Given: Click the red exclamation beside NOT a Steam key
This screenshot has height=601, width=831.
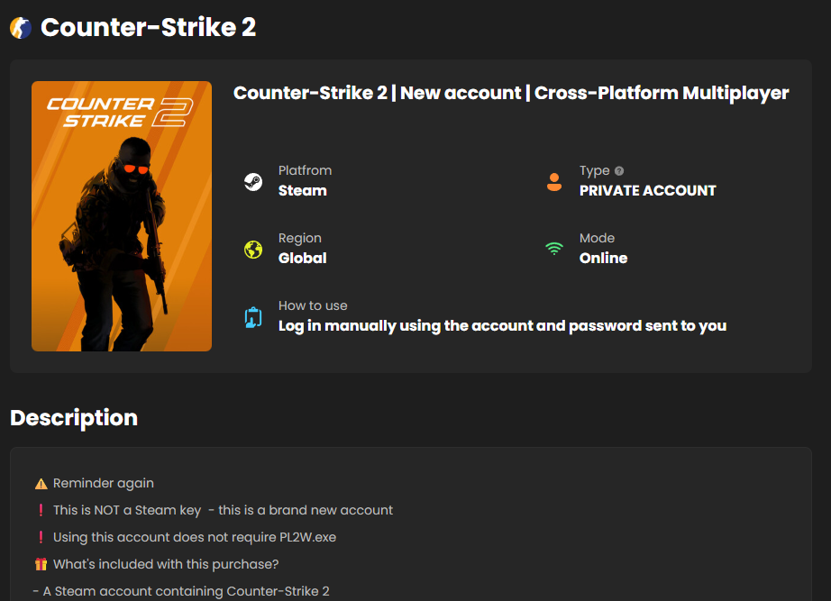Looking at the screenshot, I should (x=40, y=509).
